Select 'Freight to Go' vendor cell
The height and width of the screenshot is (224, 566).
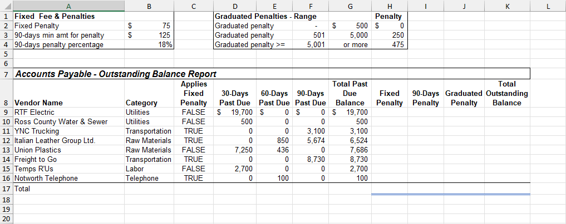pos(68,159)
